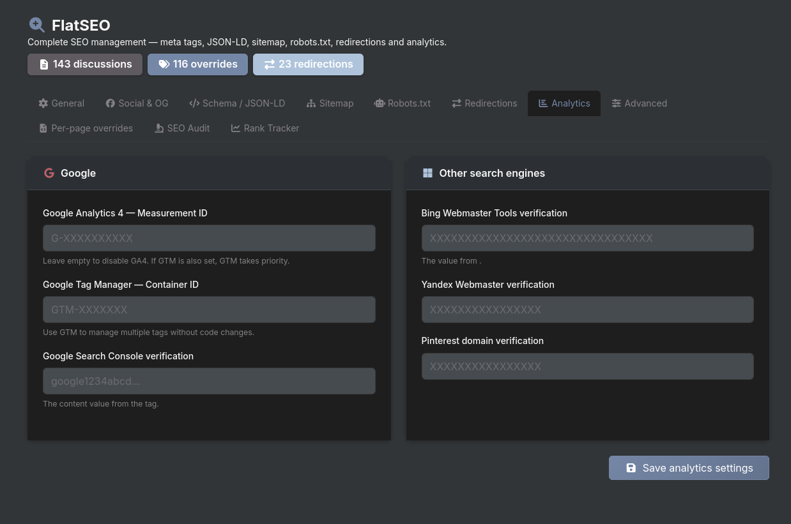Image resolution: width=791 pixels, height=524 pixels.
Task: Click the Rank Tracker chart line icon
Action: (x=236, y=128)
